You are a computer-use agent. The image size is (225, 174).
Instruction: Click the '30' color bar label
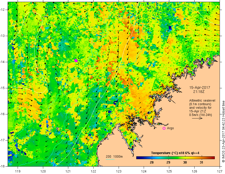point(185,162)
